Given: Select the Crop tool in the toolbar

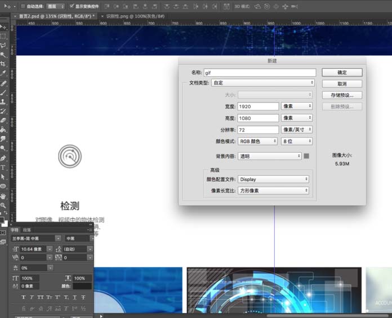Looking at the screenshot, I should pyautogui.click(x=3, y=64).
